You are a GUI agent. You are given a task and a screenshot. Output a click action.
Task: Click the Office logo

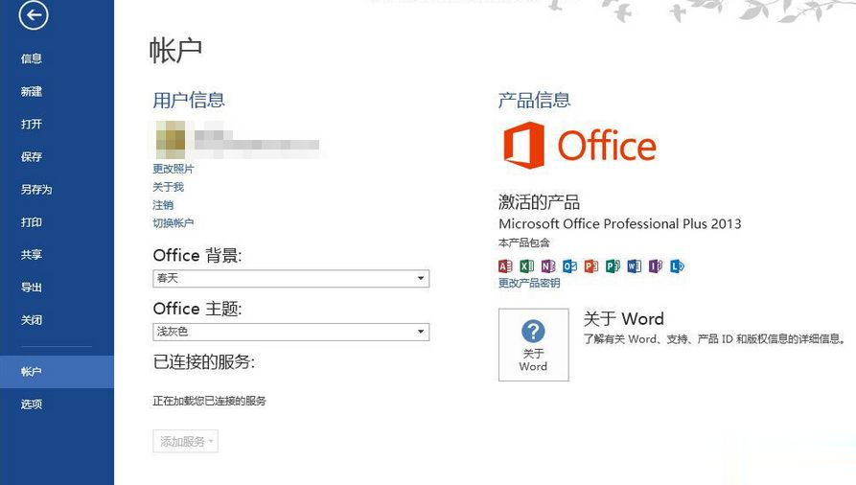point(579,146)
